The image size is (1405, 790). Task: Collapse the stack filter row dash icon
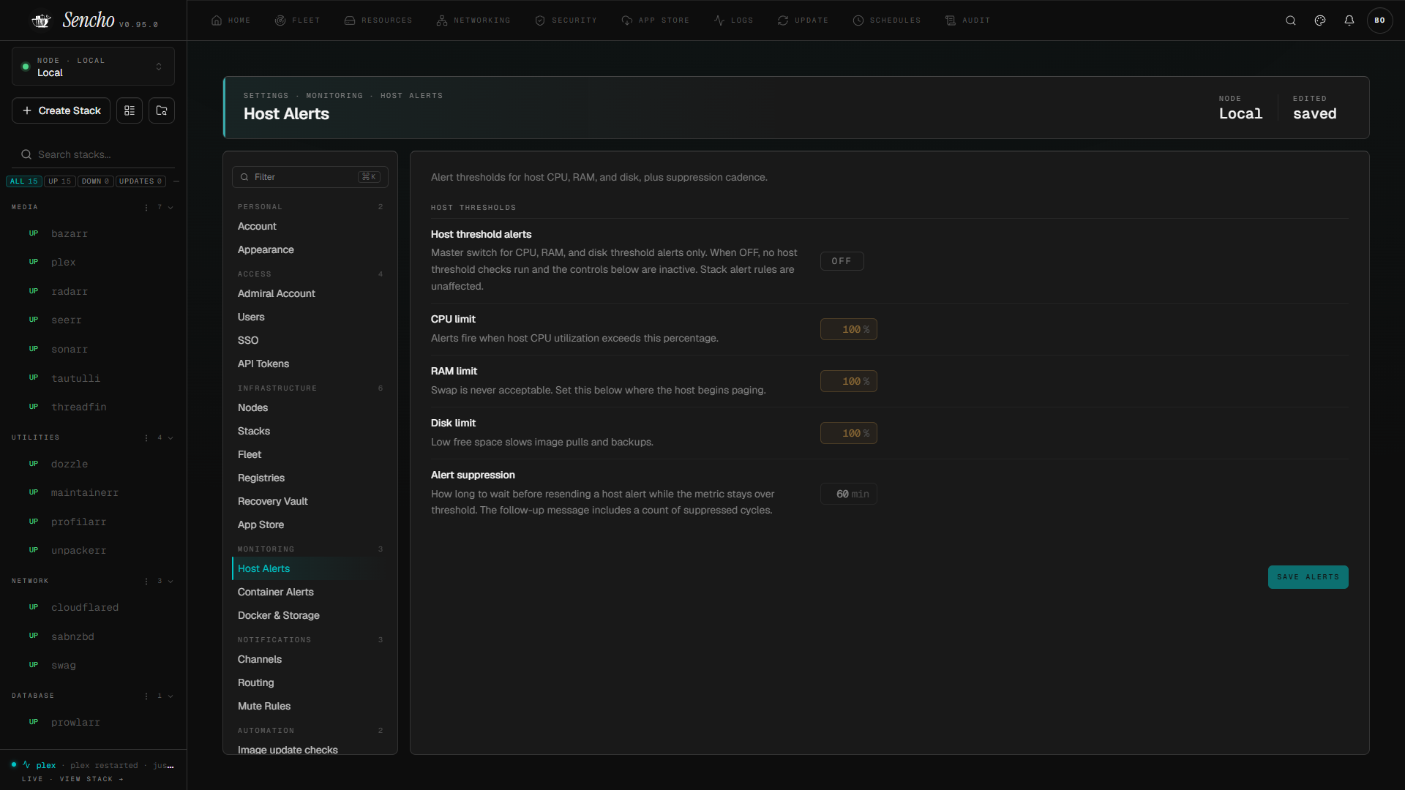tap(176, 181)
